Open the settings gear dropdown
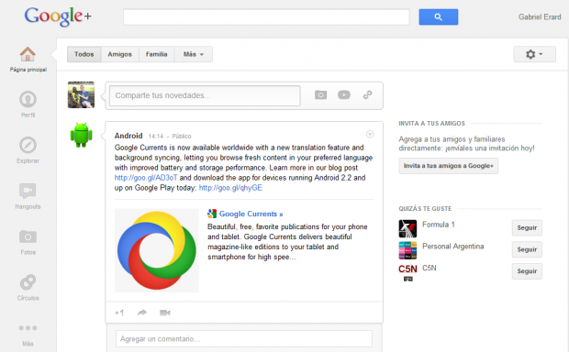Viewport: 569px width, 352px height. (x=534, y=54)
